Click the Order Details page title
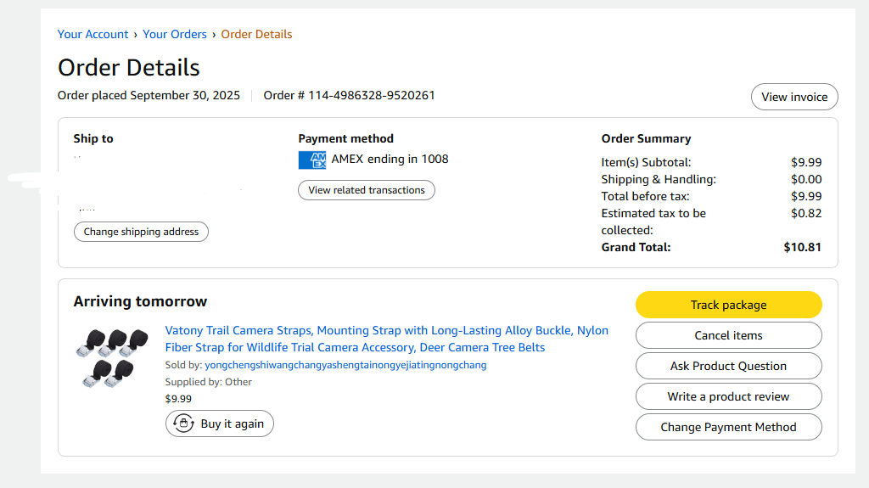Image resolution: width=869 pixels, height=488 pixels. [x=129, y=68]
